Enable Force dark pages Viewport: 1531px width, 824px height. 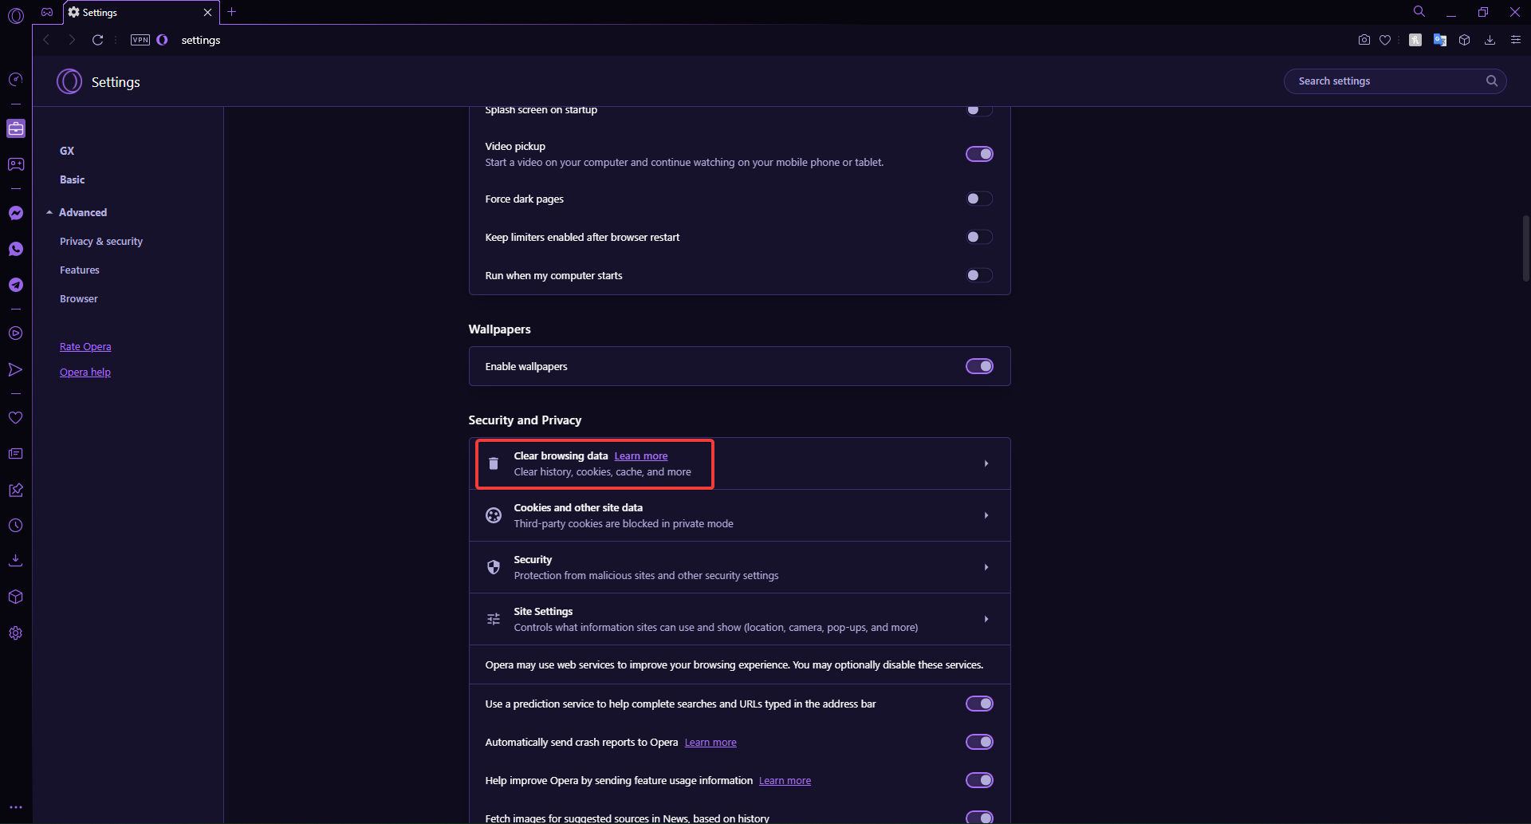(x=979, y=199)
